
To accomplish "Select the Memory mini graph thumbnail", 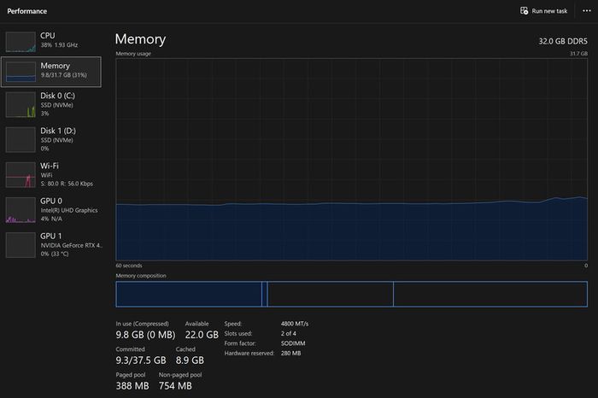I will tap(21, 72).
